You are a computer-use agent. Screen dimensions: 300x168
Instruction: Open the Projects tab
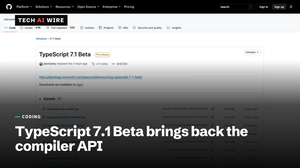pyautogui.click(x=106, y=28)
